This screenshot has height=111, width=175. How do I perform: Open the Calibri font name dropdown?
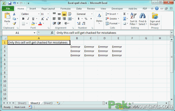click(39, 14)
